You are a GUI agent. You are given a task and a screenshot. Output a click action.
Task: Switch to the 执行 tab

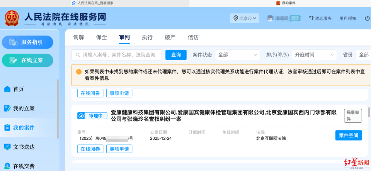click(147, 37)
